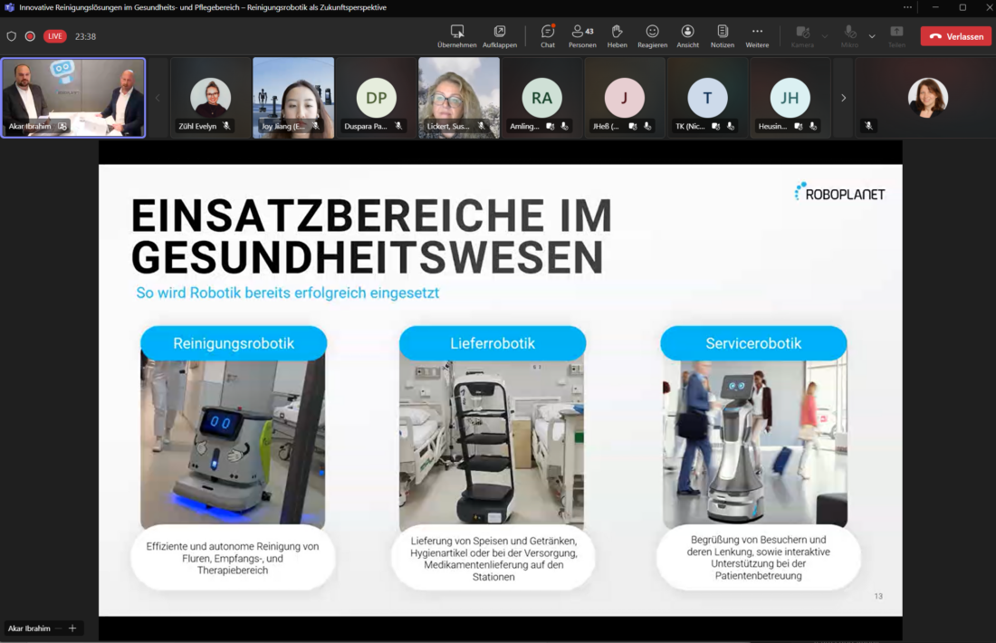The width and height of the screenshot is (996, 643).
Task: Click the red recording indicator
Action: pos(30,36)
